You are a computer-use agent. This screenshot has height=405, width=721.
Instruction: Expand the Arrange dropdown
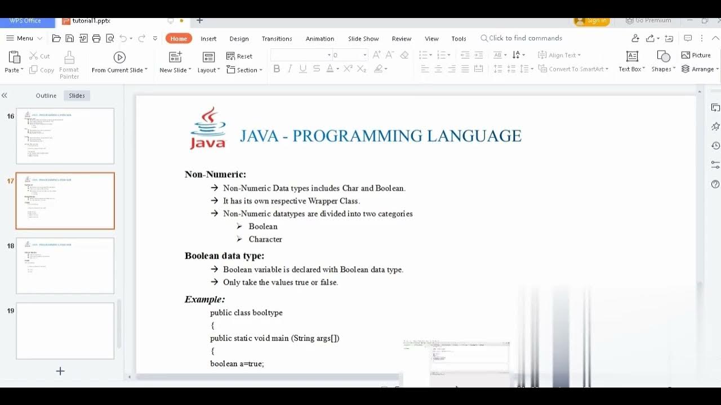717,69
